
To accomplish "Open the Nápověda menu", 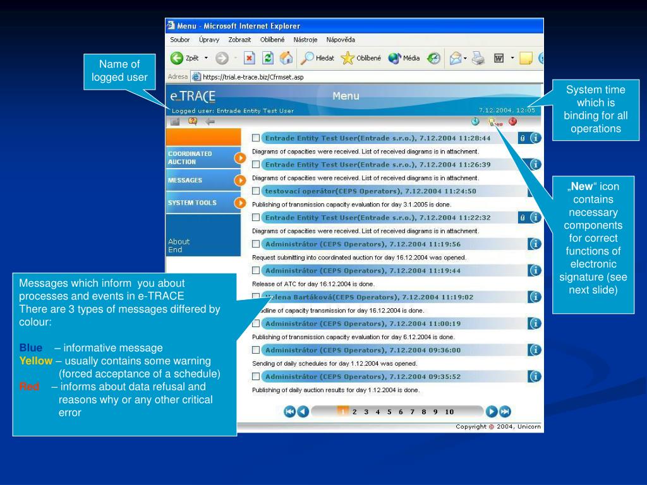I will (x=341, y=40).
